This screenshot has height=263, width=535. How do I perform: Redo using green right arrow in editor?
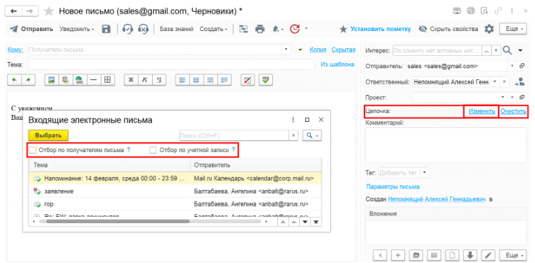(x=28, y=80)
